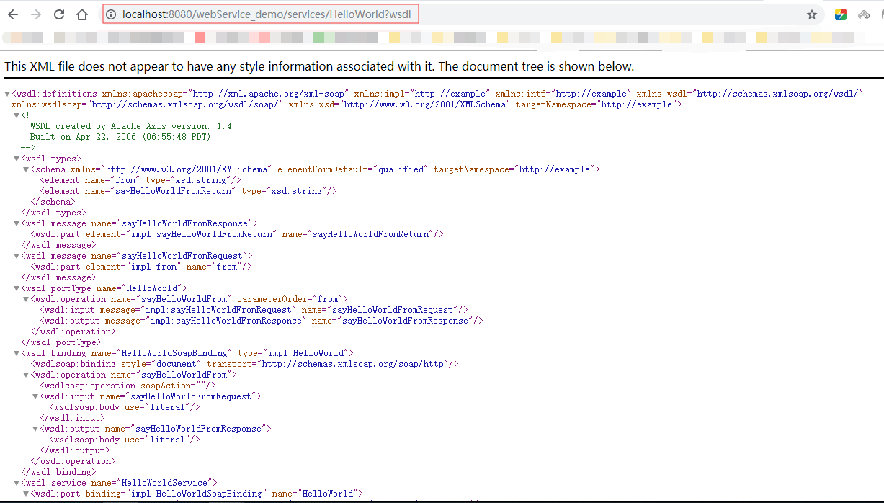Collapse the wsdl:service HelloWorldService node
The image size is (884, 503).
(x=16, y=483)
